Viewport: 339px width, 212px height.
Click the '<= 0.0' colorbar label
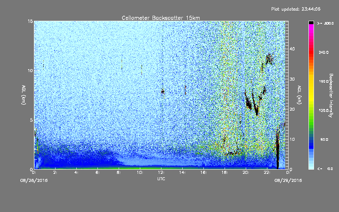[x=325, y=168]
